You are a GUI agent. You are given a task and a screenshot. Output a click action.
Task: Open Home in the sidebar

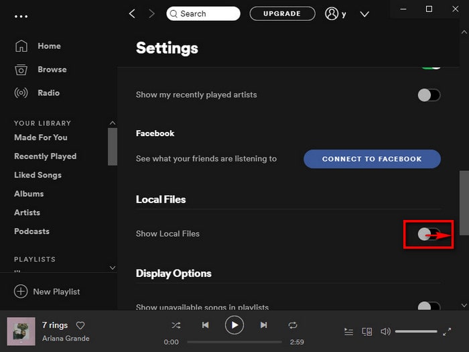(x=49, y=46)
